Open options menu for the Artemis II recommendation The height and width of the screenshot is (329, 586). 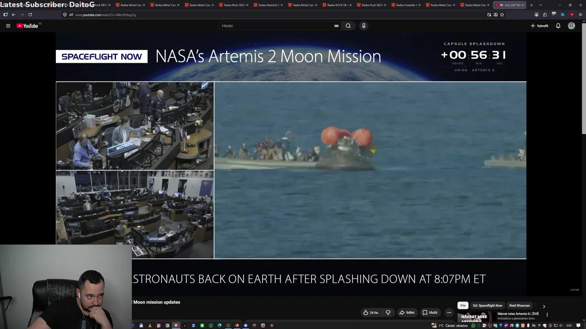(x=547, y=315)
